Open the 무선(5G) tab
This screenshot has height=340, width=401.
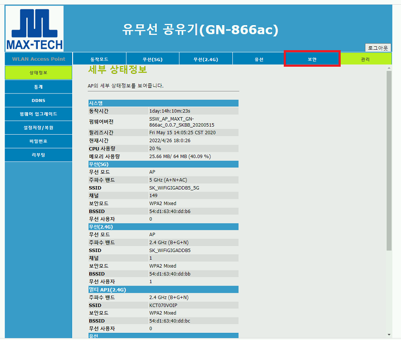click(x=152, y=59)
